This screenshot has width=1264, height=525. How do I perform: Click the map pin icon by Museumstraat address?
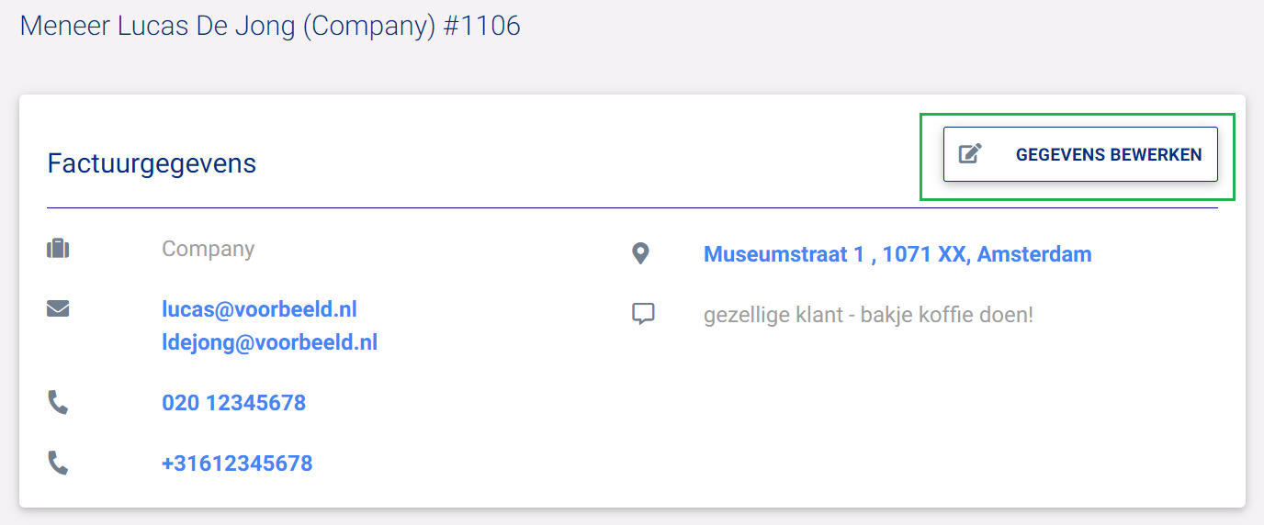[641, 253]
